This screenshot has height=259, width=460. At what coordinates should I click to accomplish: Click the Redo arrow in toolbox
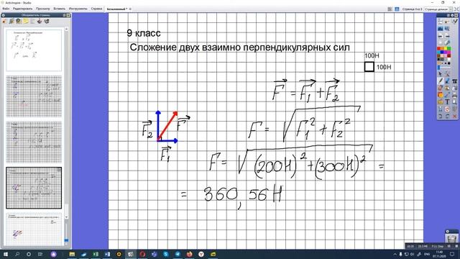coord(447,117)
